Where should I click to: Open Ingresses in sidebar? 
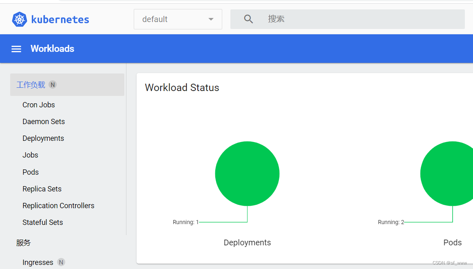(38, 262)
